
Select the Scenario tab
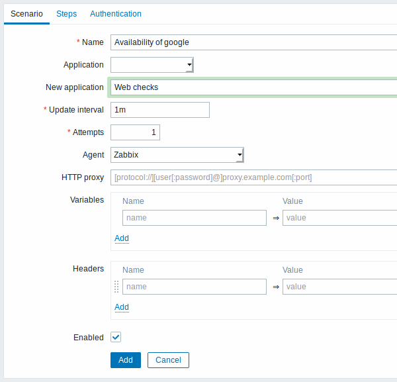coord(26,14)
